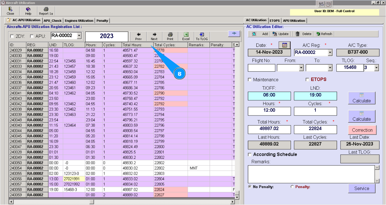The height and width of the screenshot is (205, 386).
Task: Click the Report 1a printer icon
Action: pyautogui.click(x=46, y=9)
